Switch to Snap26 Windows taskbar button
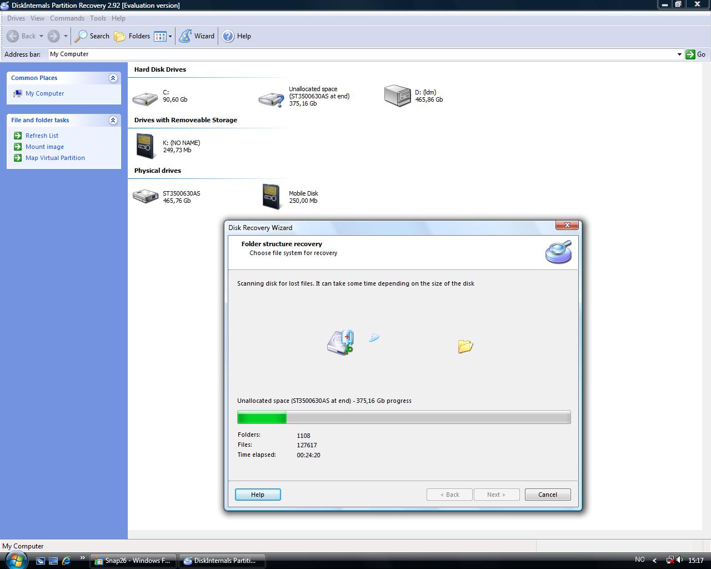Screen dimensions: 711x569 click(x=133, y=561)
